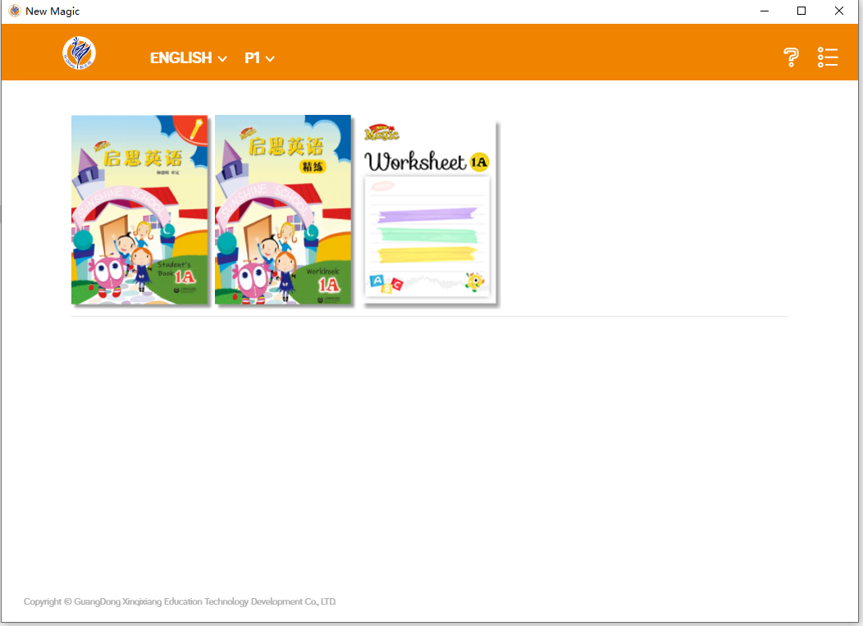Open the Workbook 1A cover

tap(283, 210)
